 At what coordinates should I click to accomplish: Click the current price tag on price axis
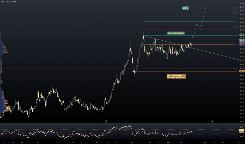(242, 36)
